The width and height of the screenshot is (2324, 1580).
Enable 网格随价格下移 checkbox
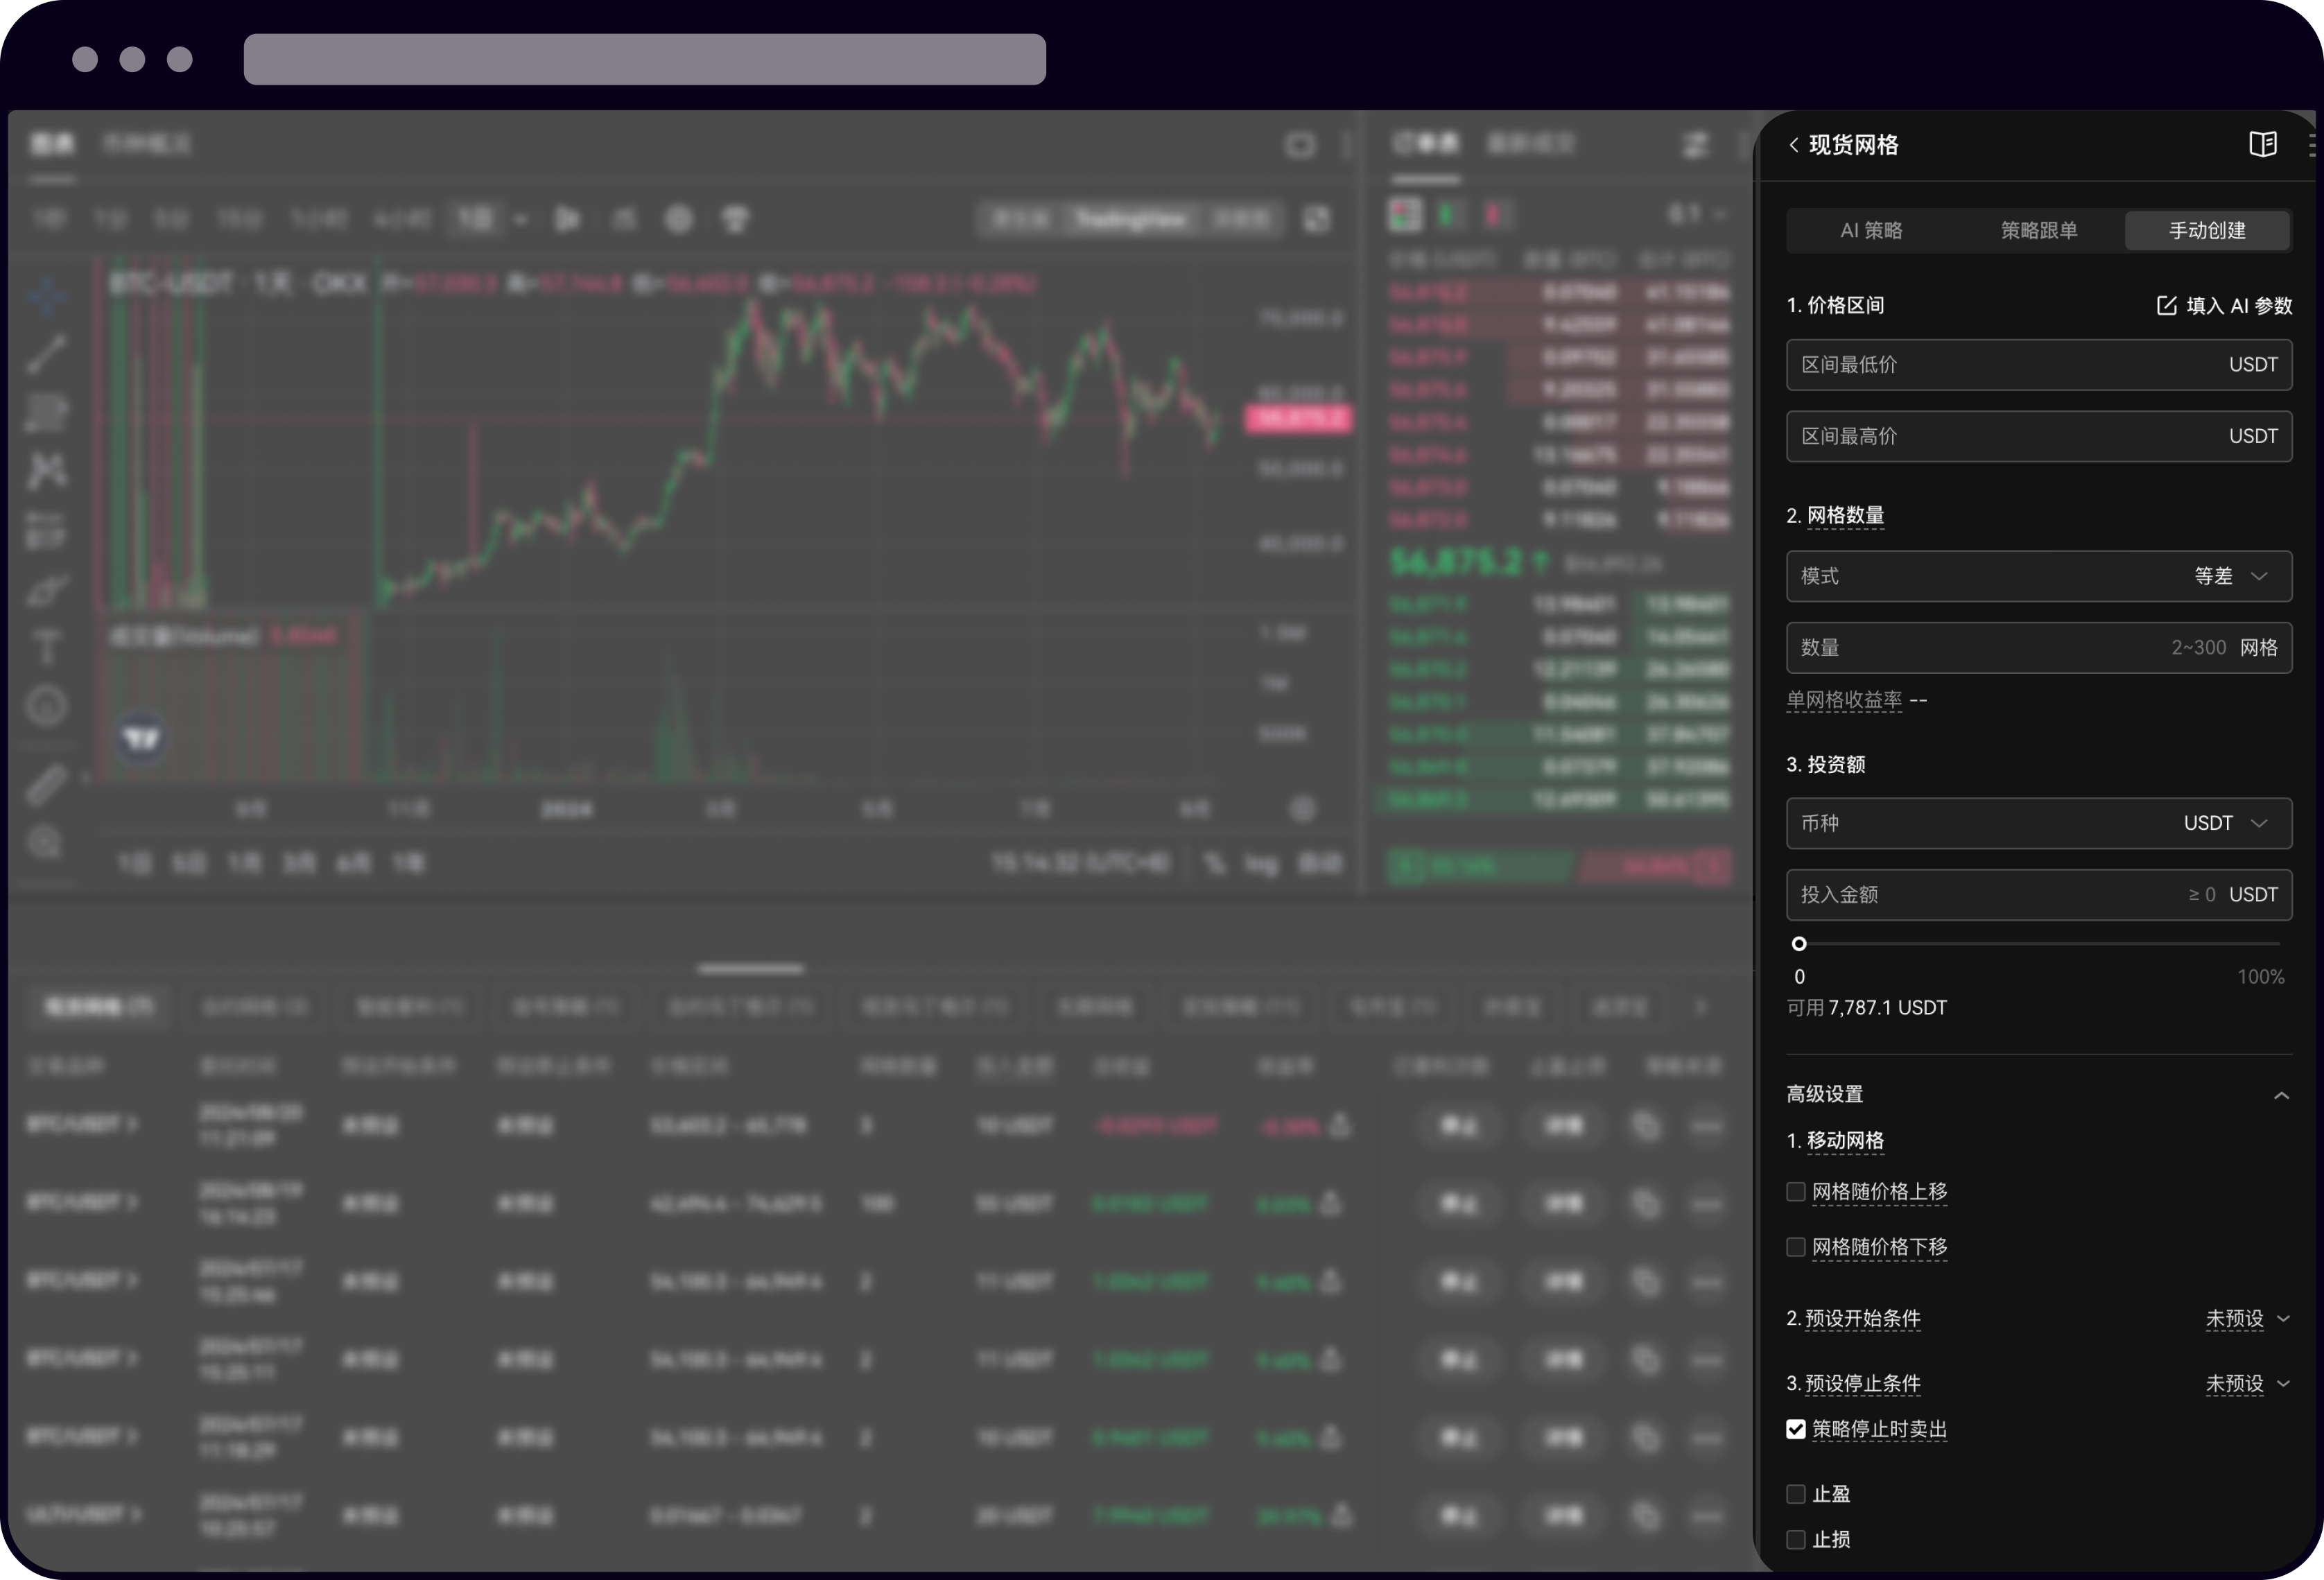coord(1796,1247)
